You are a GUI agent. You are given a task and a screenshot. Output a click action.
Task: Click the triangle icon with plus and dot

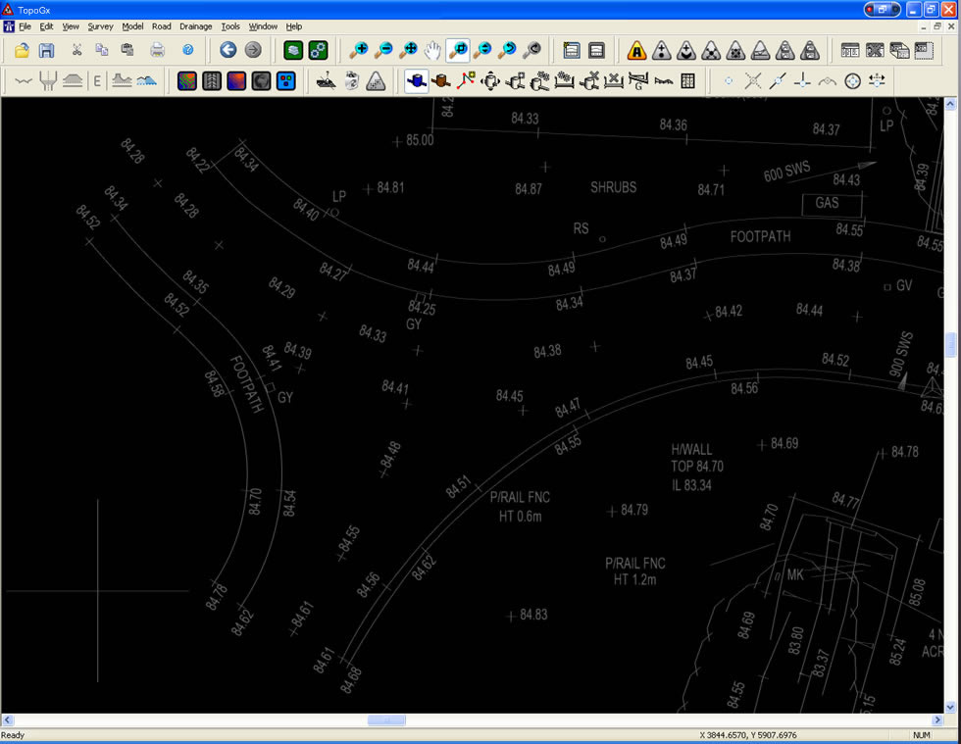(x=661, y=50)
